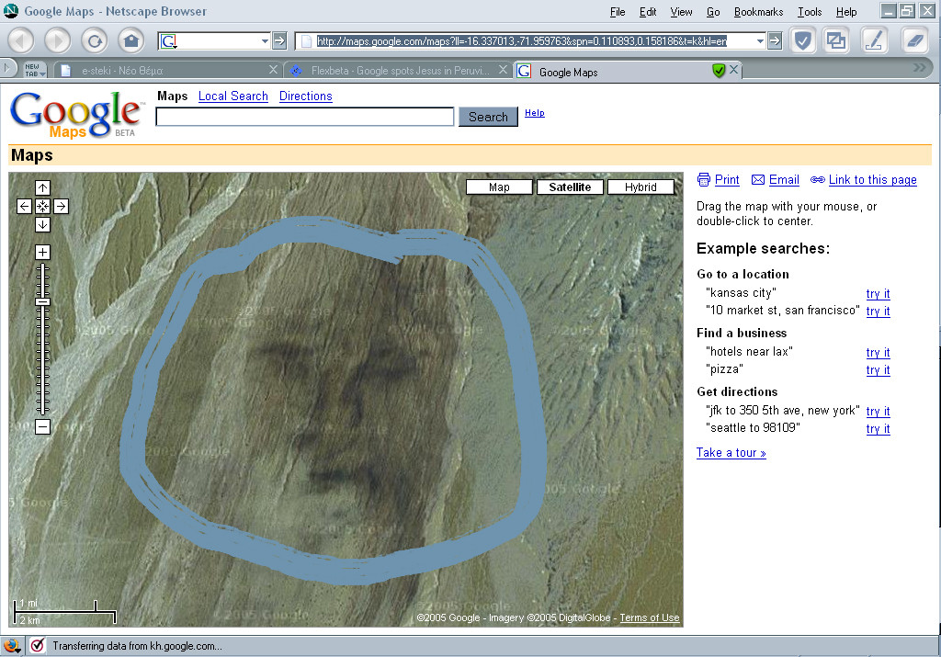The image size is (941, 657).
Task: Close the Flexbeta tab
Action: [x=503, y=70]
